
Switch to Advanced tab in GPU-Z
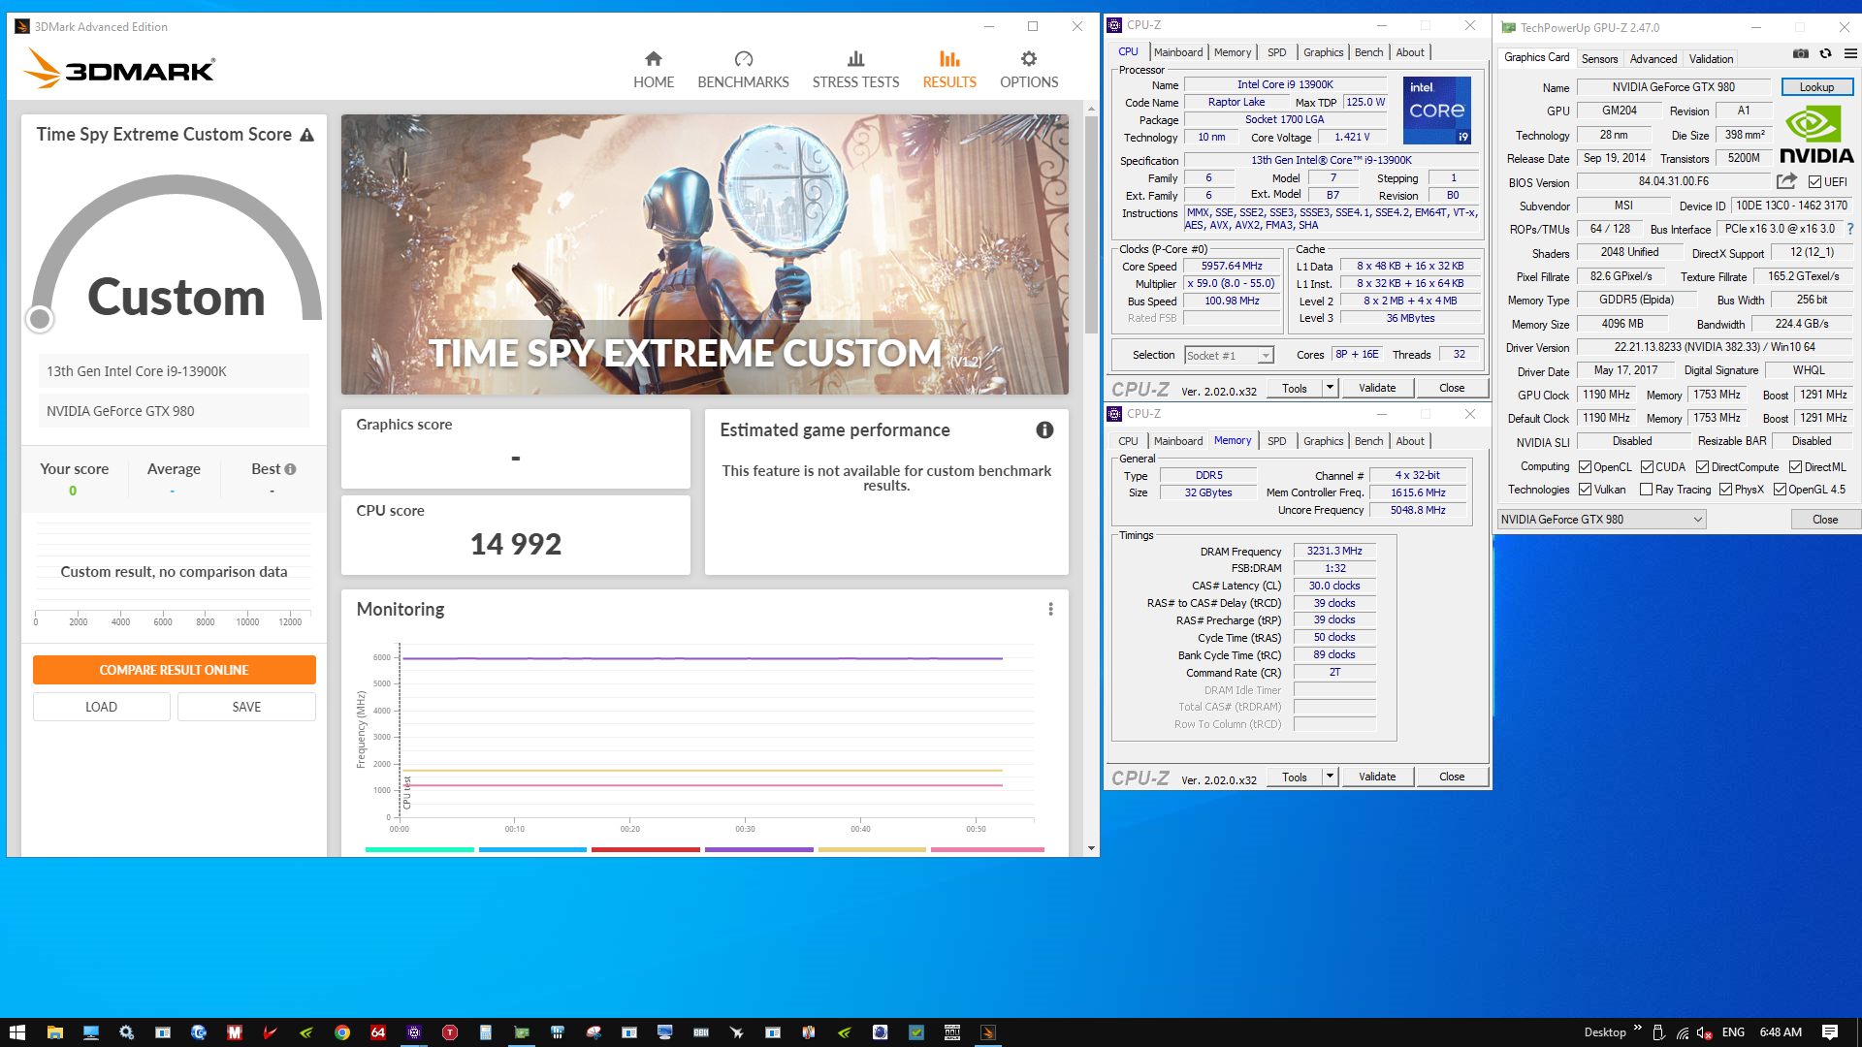point(1653,59)
